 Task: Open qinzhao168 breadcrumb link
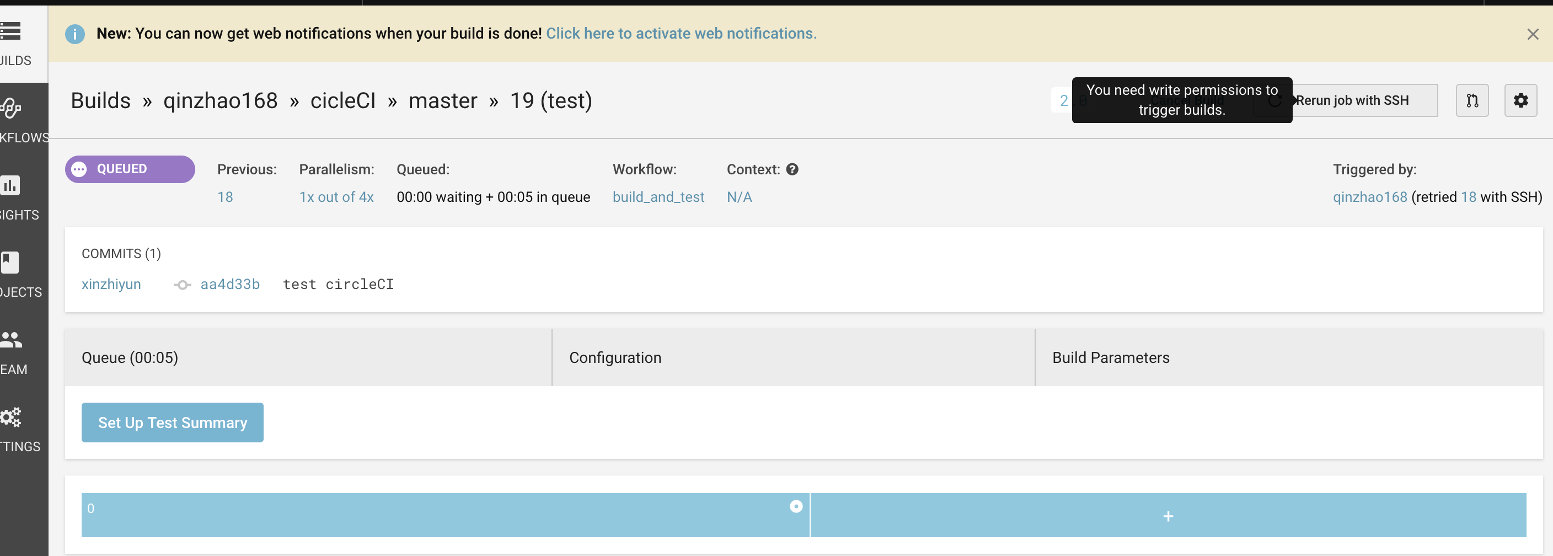pyautogui.click(x=220, y=100)
